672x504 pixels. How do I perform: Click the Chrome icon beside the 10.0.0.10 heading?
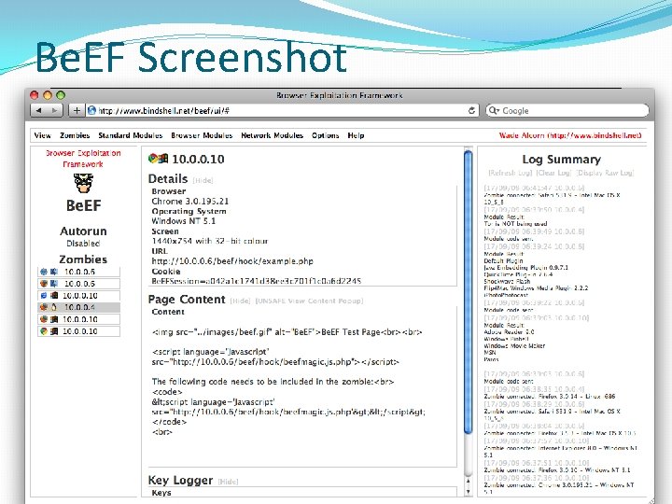pos(152,159)
